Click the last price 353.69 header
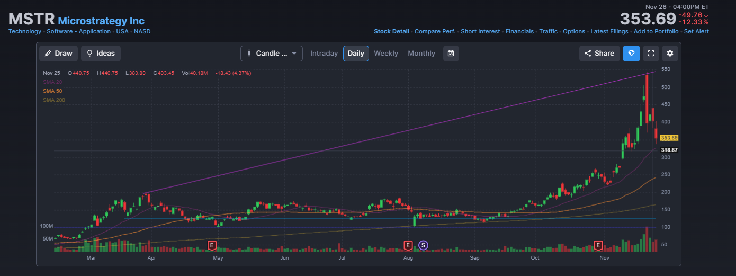The width and height of the screenshot is (736, 276). point(648,19)
